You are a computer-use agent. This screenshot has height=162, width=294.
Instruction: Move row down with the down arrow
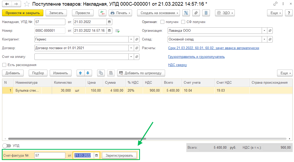[x=88, y=73]
